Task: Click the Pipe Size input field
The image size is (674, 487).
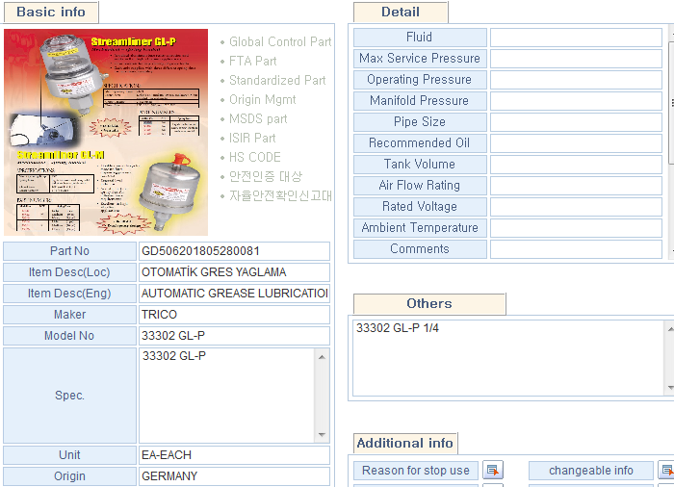Action: point(576,122)
